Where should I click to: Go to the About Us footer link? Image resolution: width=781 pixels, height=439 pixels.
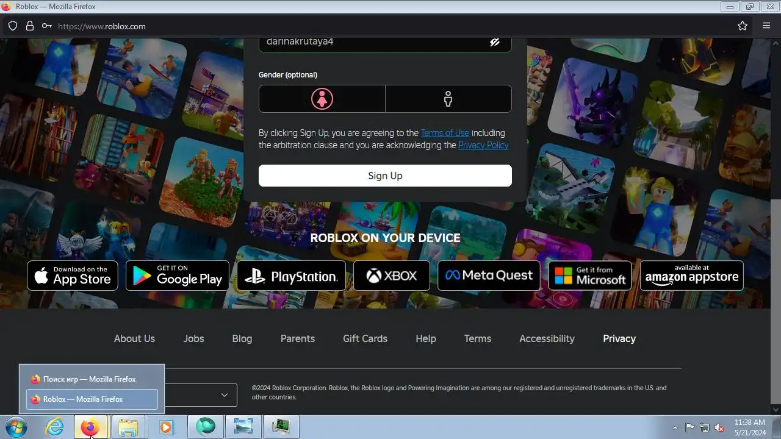[x=134, y=338]
